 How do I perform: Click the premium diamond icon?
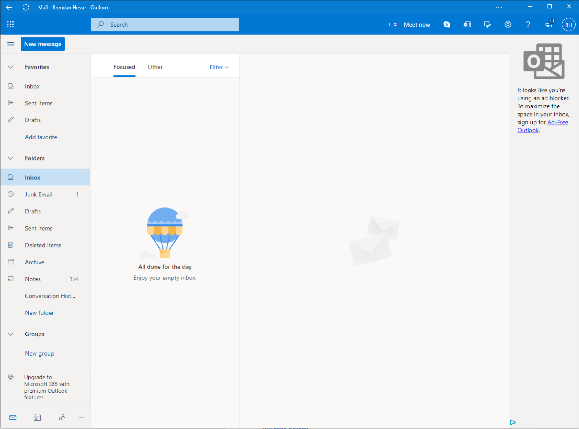(x=10, y=377)
